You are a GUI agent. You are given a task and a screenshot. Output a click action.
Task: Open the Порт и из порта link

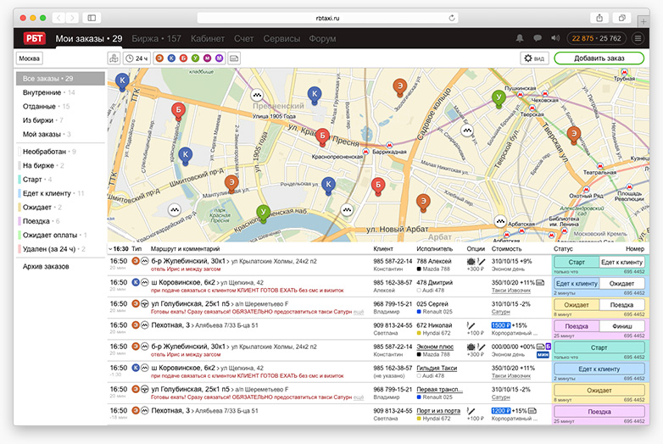(438, 411)
